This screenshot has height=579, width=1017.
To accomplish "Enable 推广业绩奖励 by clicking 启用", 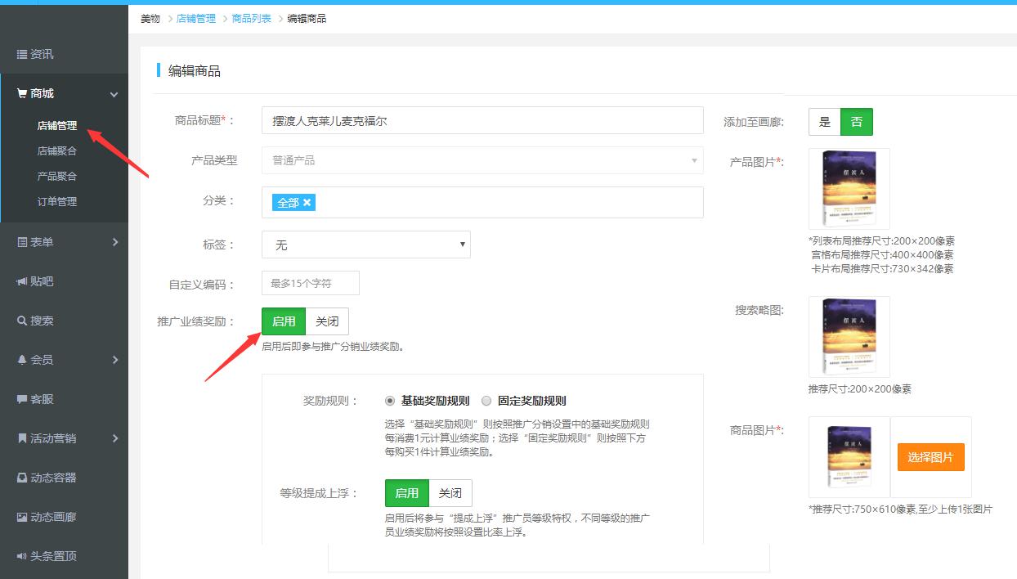I will [283, 321].
